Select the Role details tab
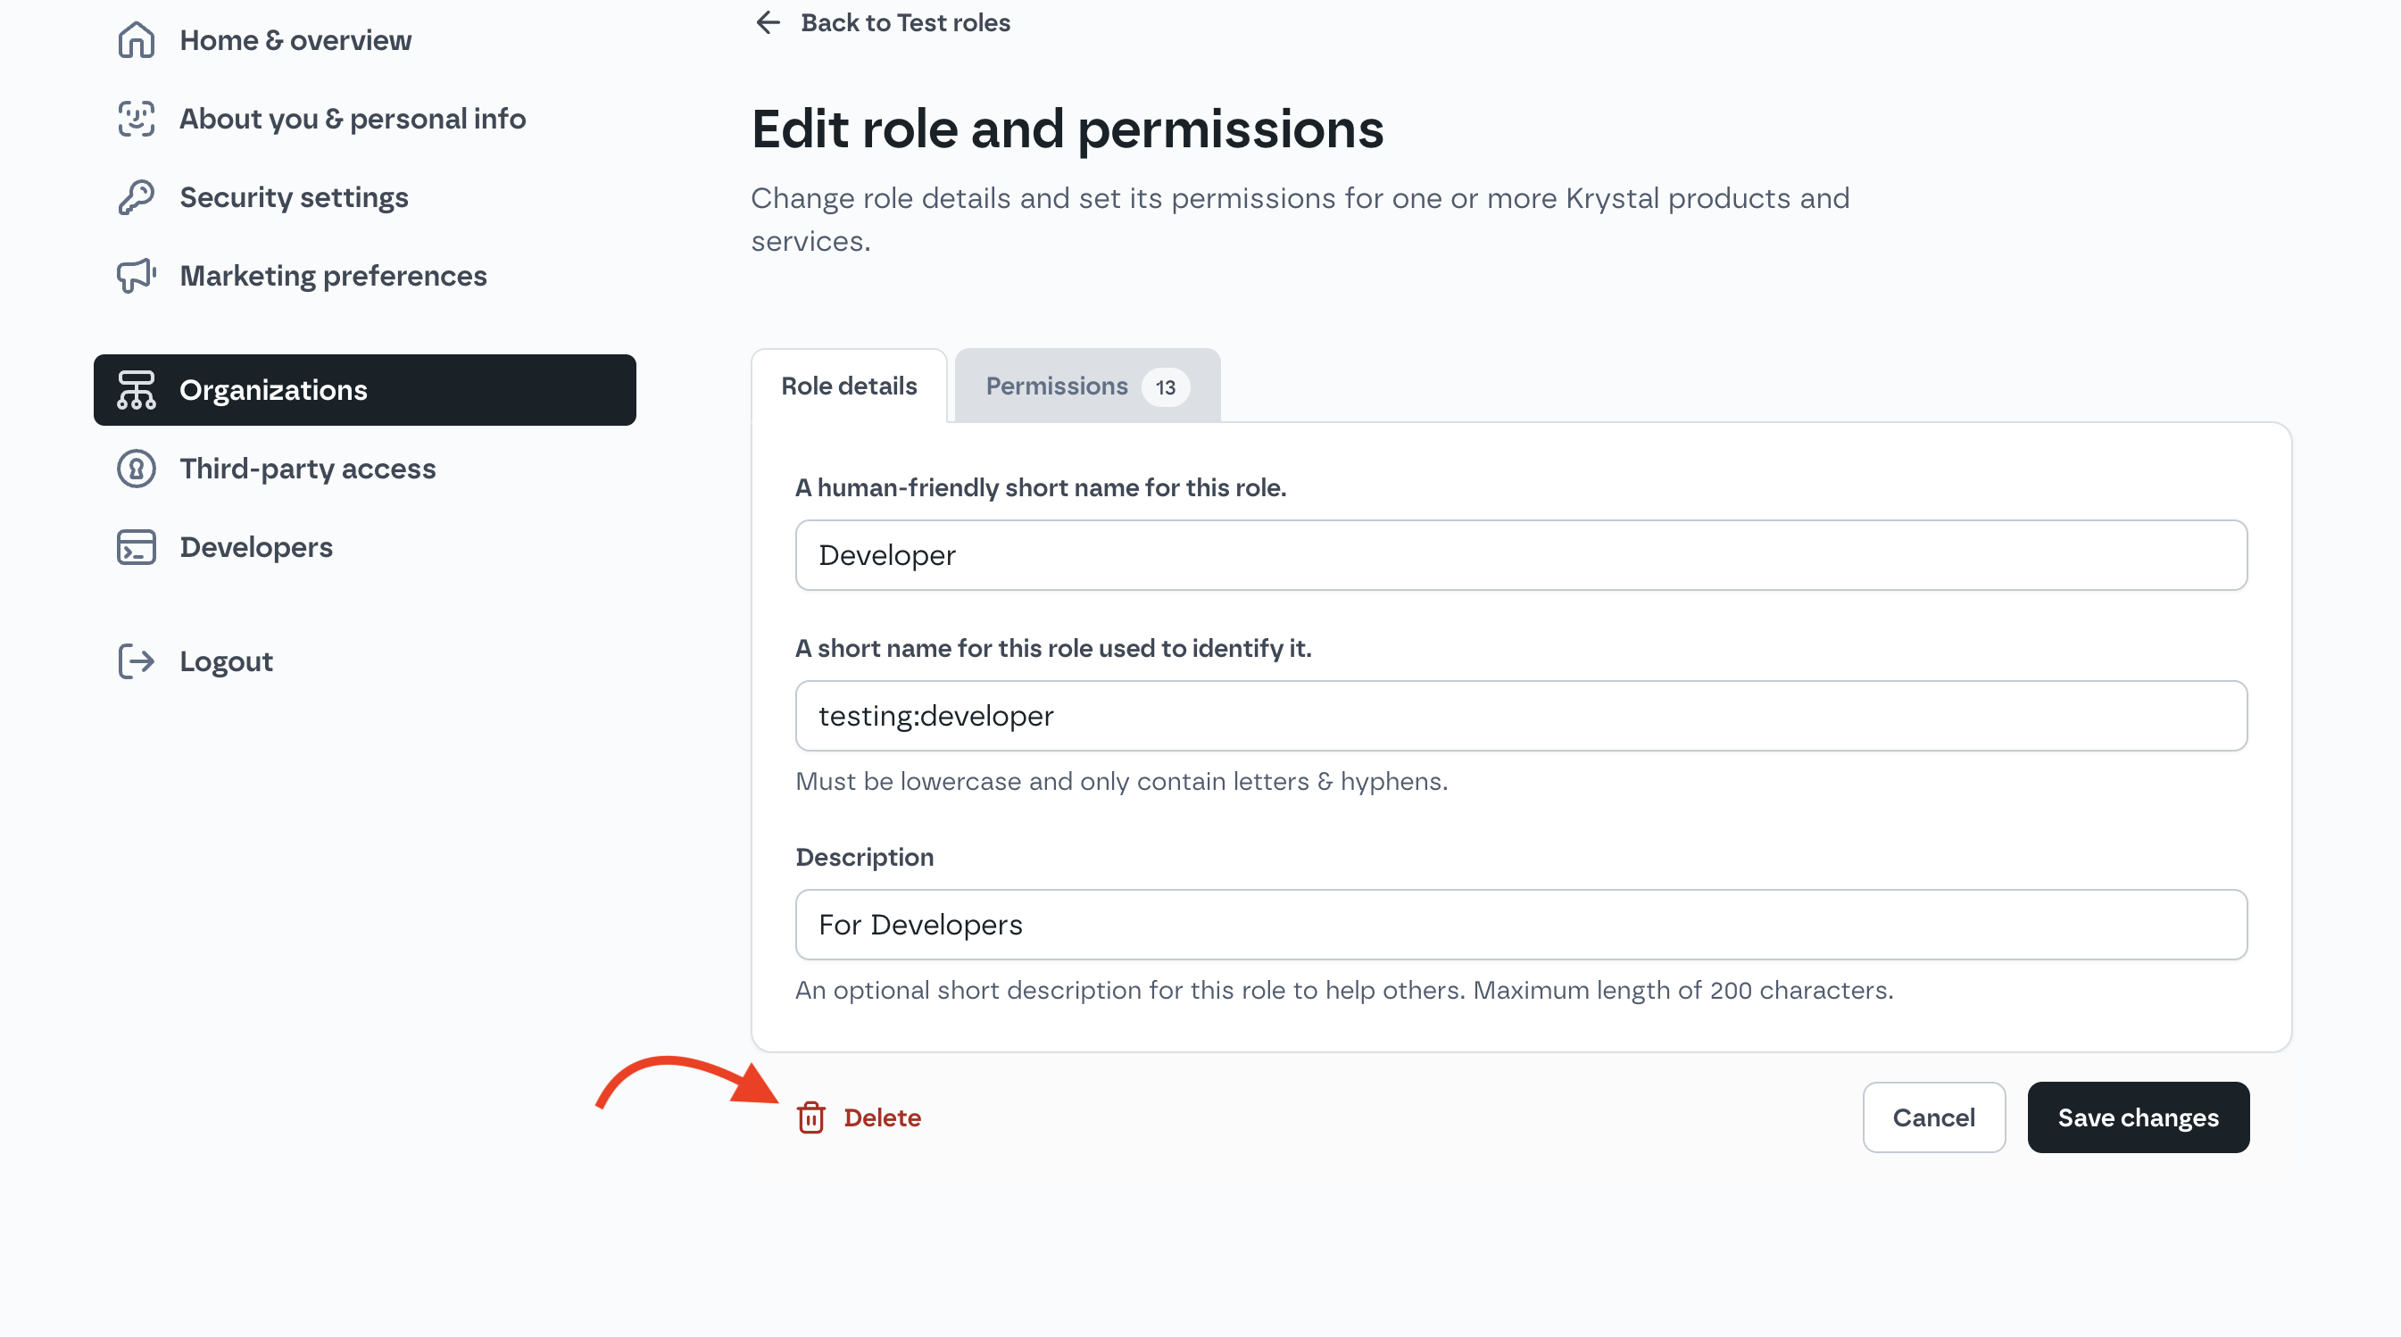 849,386
